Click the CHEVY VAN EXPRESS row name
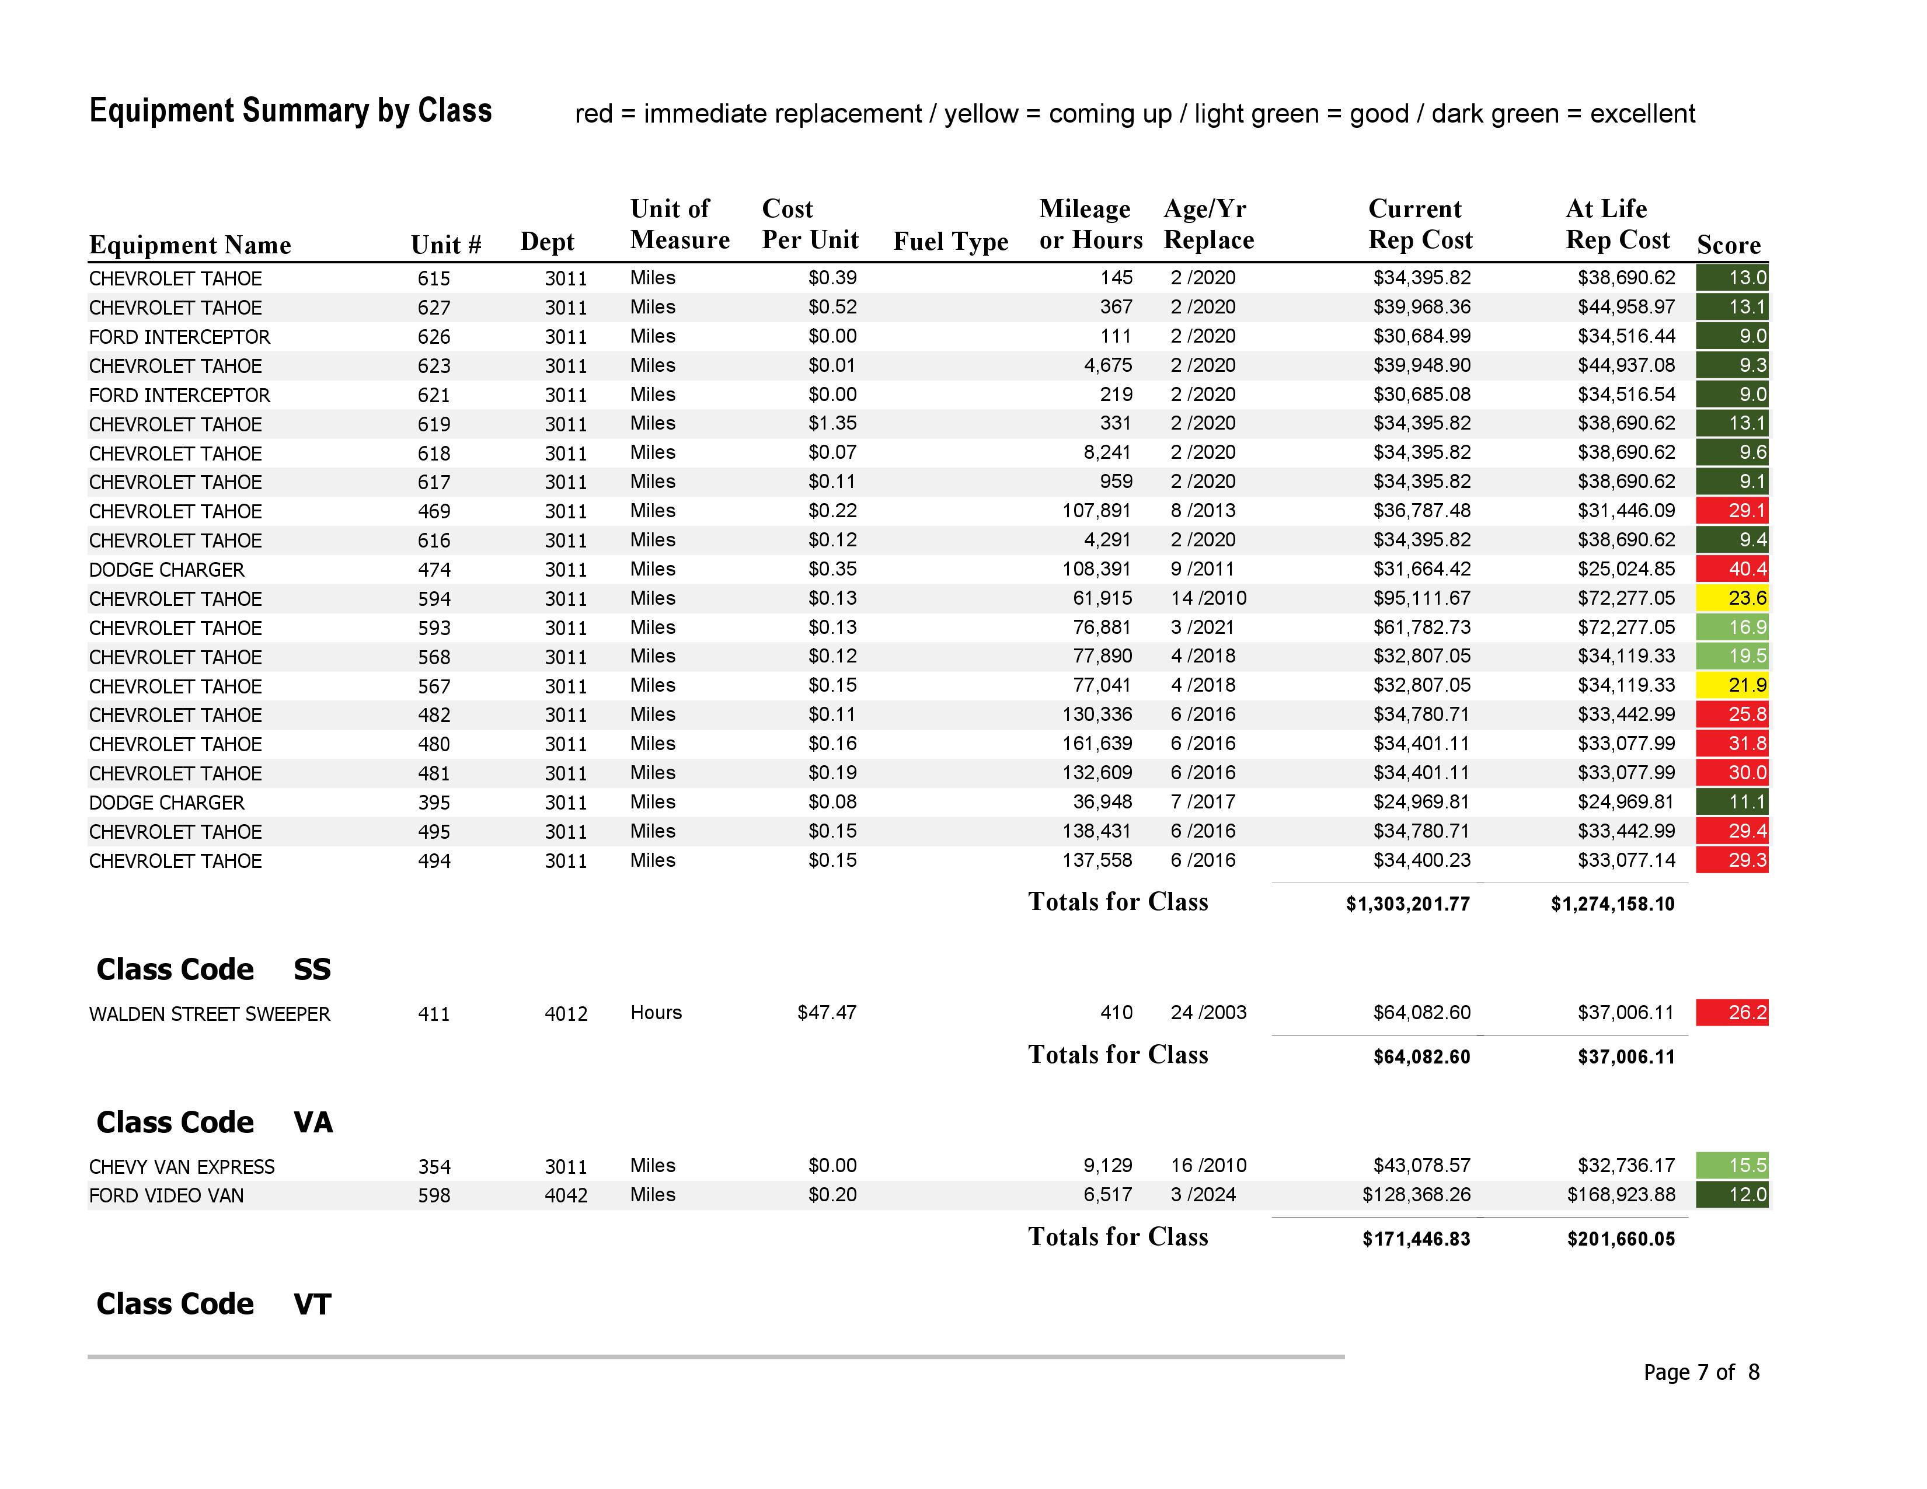Viewport: 1927px width, 1489px height. [x=182, y=1167]
